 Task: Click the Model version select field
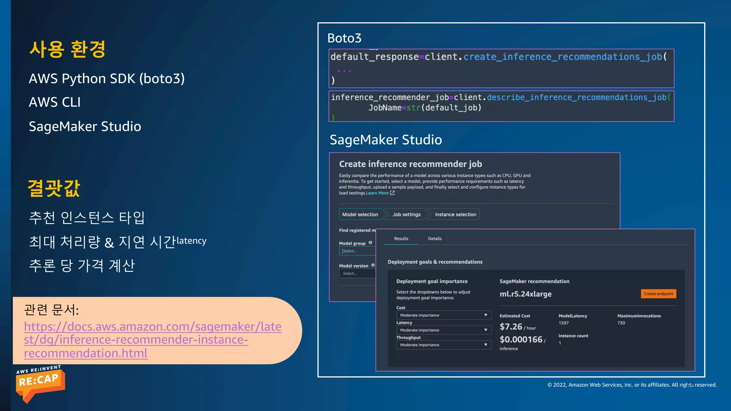click(357, 274)
